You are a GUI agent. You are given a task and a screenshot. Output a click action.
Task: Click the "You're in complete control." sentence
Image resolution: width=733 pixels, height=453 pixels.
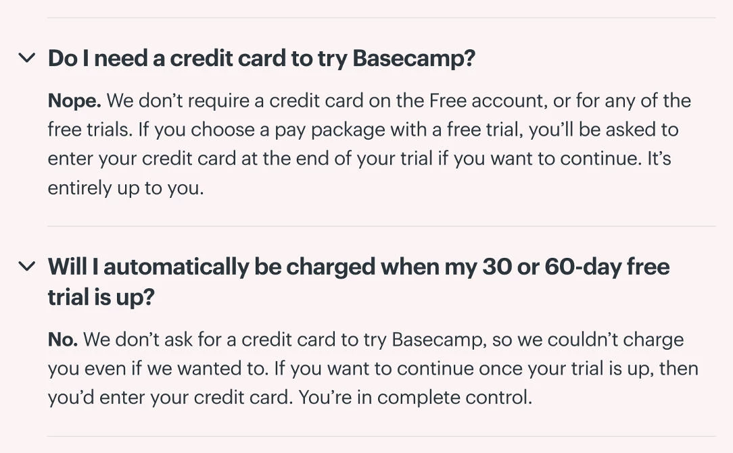pos(415,397)
